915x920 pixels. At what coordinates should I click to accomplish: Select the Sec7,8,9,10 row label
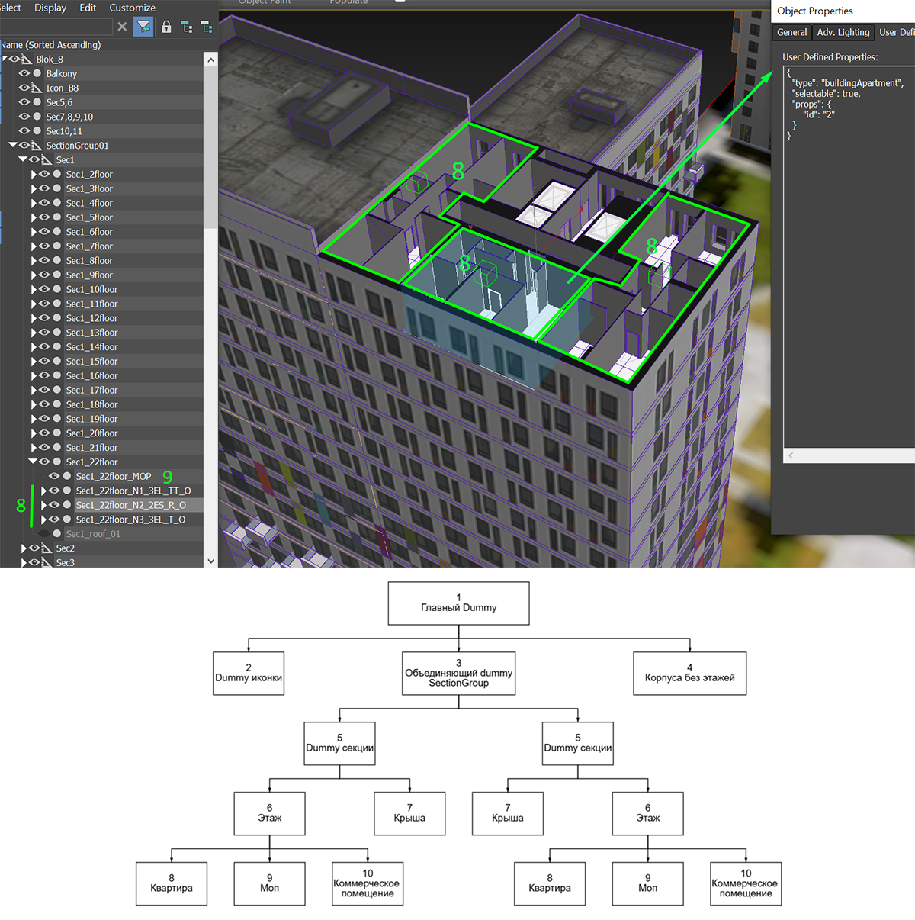[x=69, y=117]
